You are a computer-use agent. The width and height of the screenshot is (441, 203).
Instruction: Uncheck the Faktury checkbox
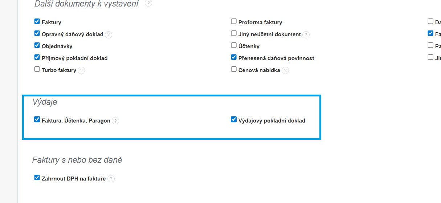37,21
